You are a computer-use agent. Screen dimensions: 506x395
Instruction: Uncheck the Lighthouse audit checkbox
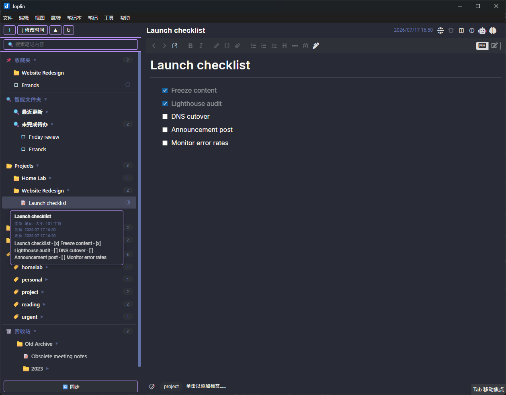[165, 104]
